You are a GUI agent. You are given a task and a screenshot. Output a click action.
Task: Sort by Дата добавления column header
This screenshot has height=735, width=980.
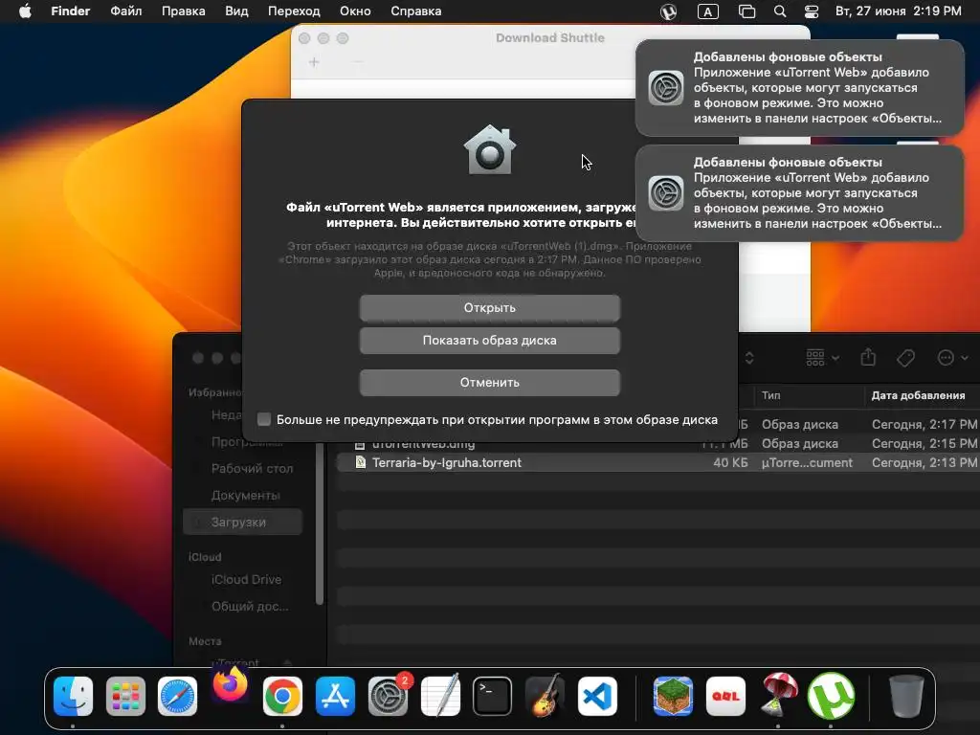(x=918, y=395)
